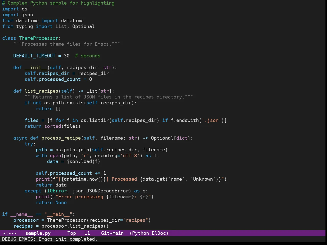327x245 pixels.
Task: Click 'return None' statement
Action: (51, 203)
